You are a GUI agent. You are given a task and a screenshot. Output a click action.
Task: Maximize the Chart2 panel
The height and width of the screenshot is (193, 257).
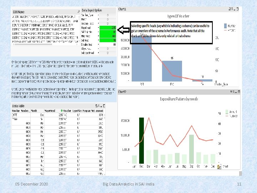coord(239,92)
